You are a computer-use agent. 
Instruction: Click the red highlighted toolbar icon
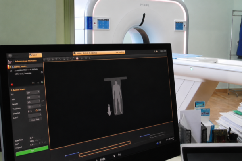[77, 58]
